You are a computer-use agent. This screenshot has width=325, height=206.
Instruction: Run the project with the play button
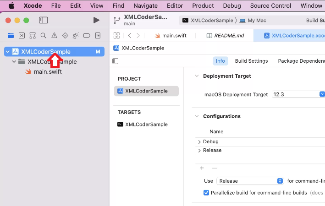[96, 20]
